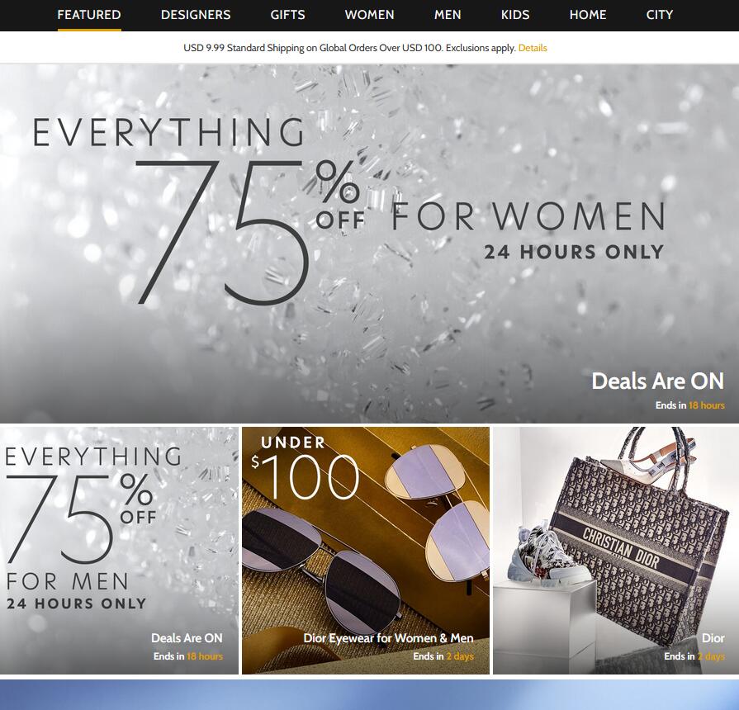Click the shipping Details link
Image resolution: width=739 pixels, height=710 pixels.
pos(533,48)
